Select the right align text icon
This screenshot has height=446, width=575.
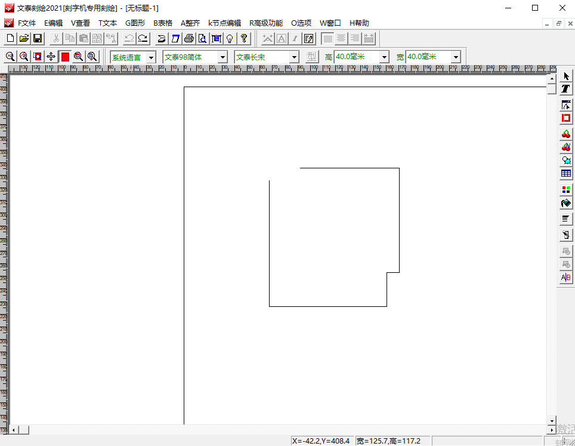(355, 38)
